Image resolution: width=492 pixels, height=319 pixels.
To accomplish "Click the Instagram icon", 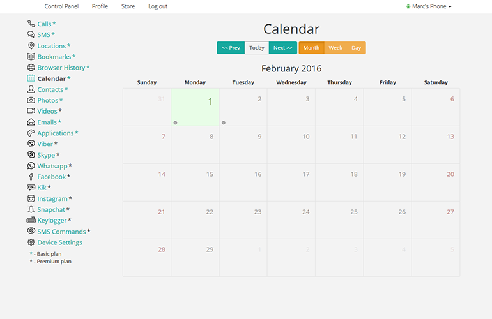I will click(x=31, y=198).
